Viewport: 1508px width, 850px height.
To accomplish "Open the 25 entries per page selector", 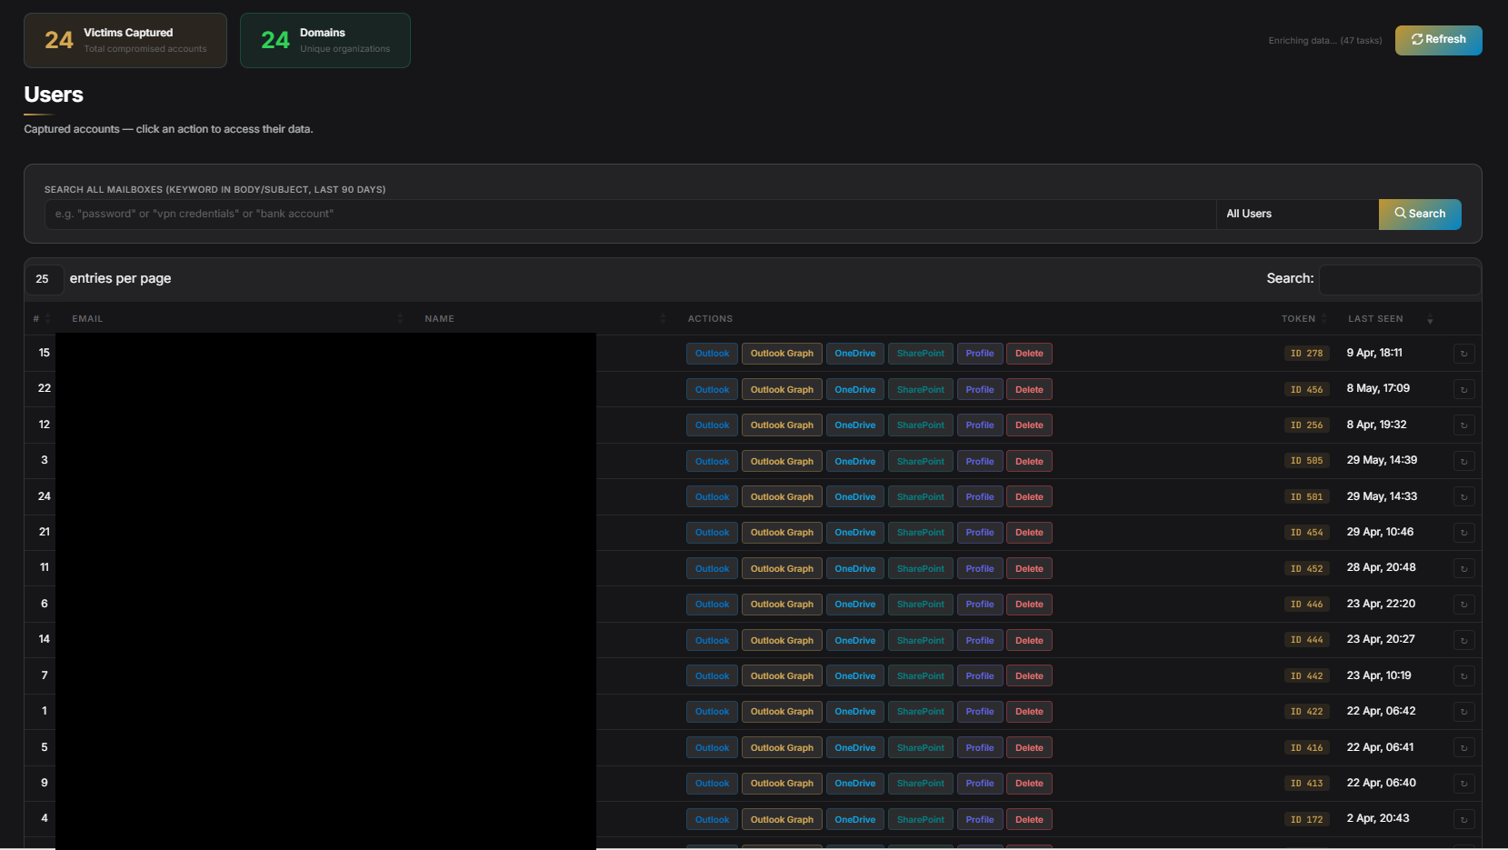I will [44, 279].
